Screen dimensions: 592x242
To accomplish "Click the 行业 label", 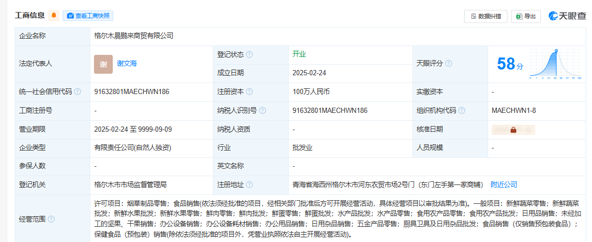I will pyautogui.click(x=223, y=148).
